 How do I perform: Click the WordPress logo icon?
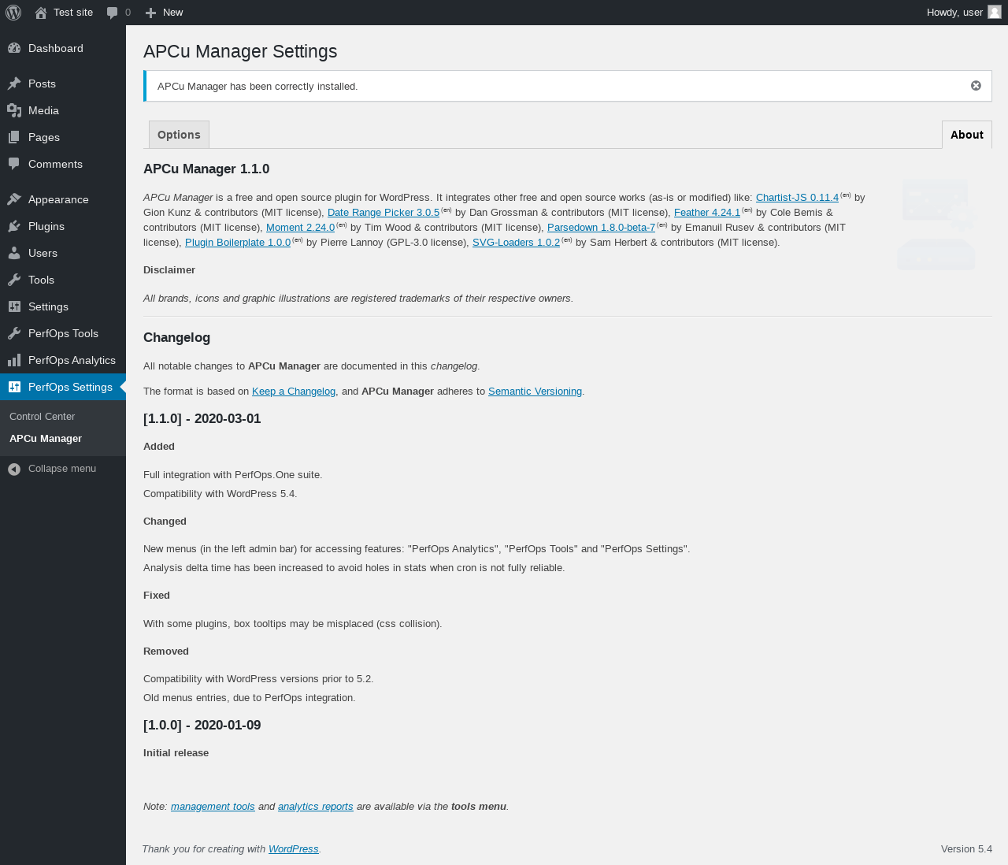pyautogui.click(x=13, y=13)
